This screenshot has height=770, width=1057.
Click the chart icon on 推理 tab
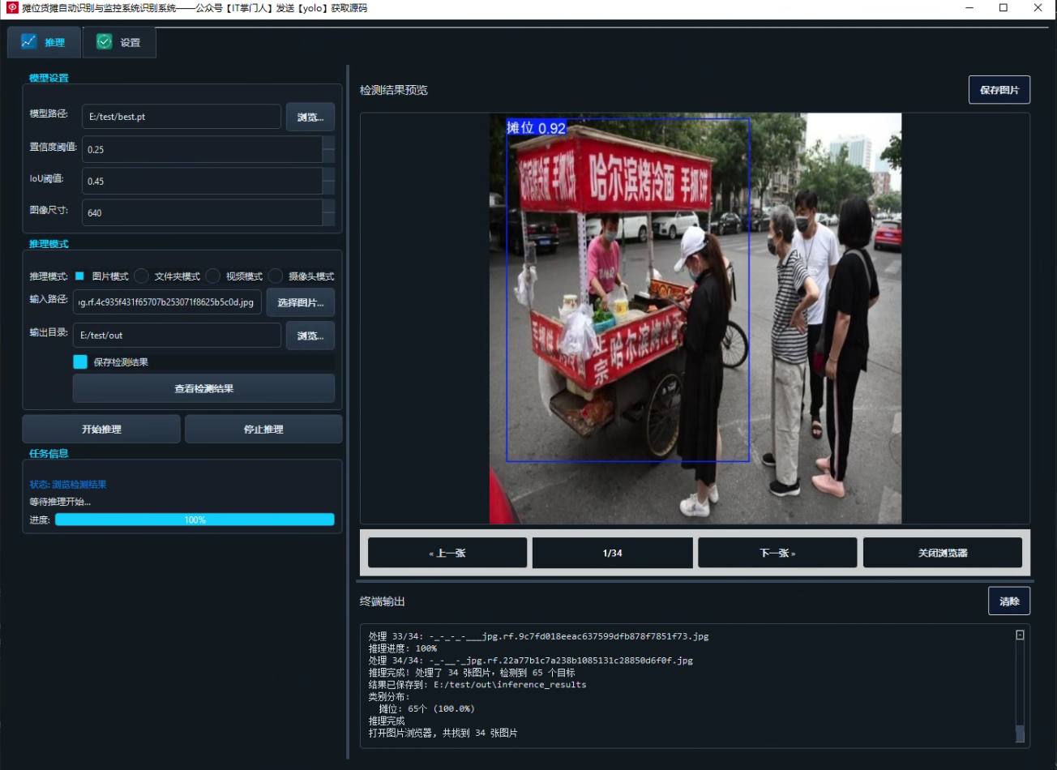click(x=29, y=41)
